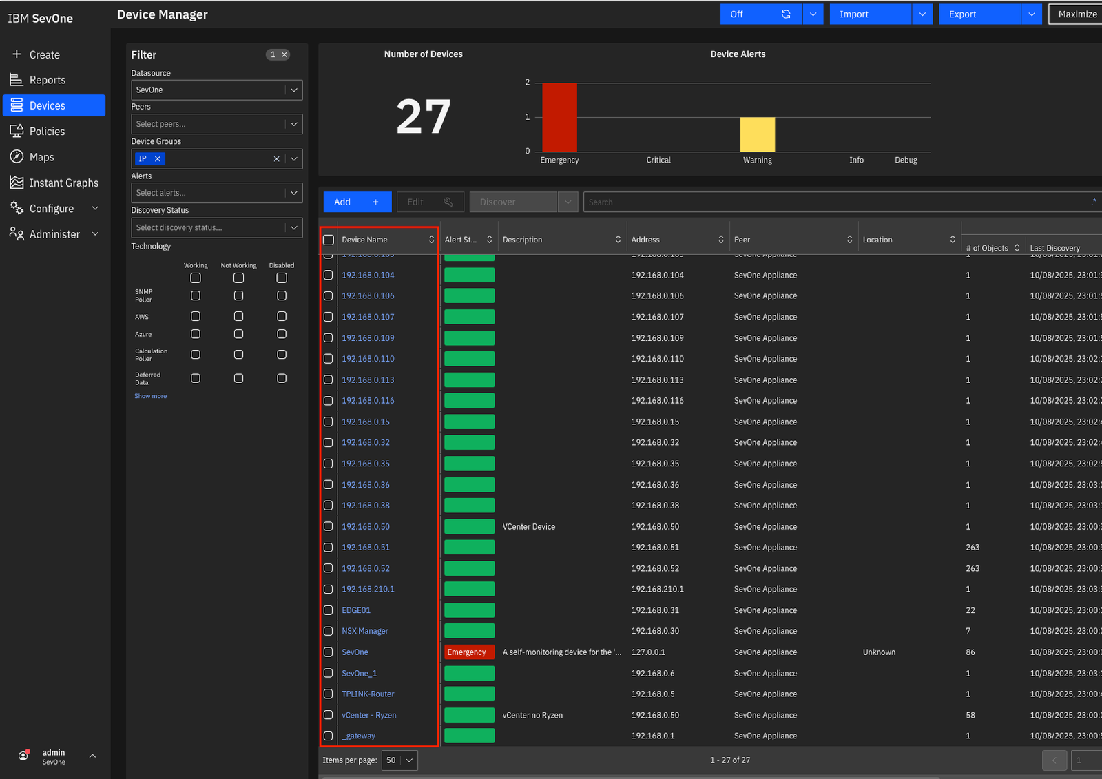
Task: Check the SNMP Poller Working checkbox
Action: point(196,295)
